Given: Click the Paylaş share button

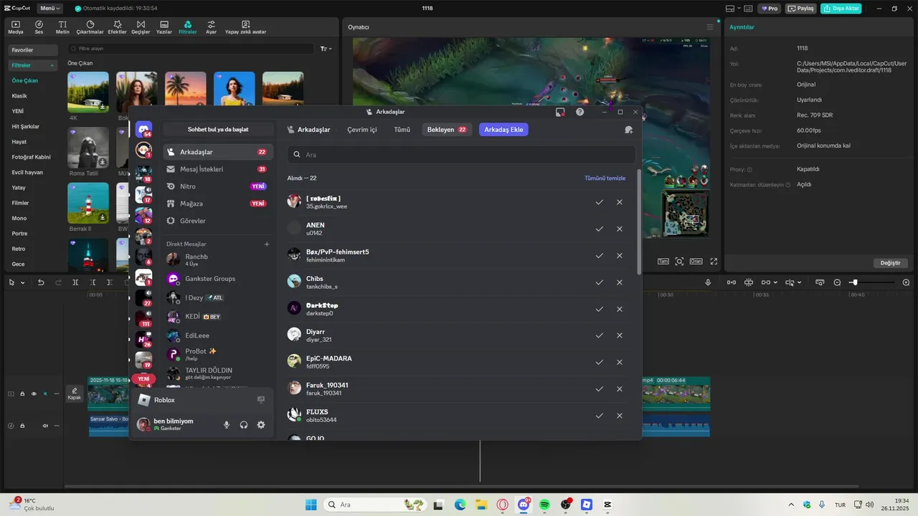Looking at the screenshot, I should coord(801,9).
